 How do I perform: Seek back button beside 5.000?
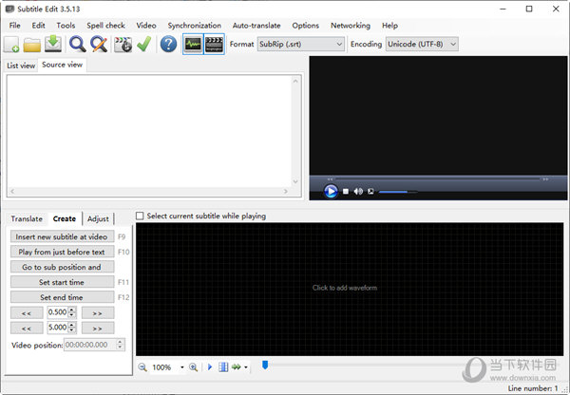coord(27,329)
